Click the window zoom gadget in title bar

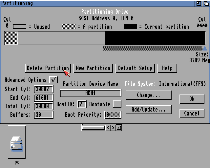pyautogui.click(x=199, y=3)
